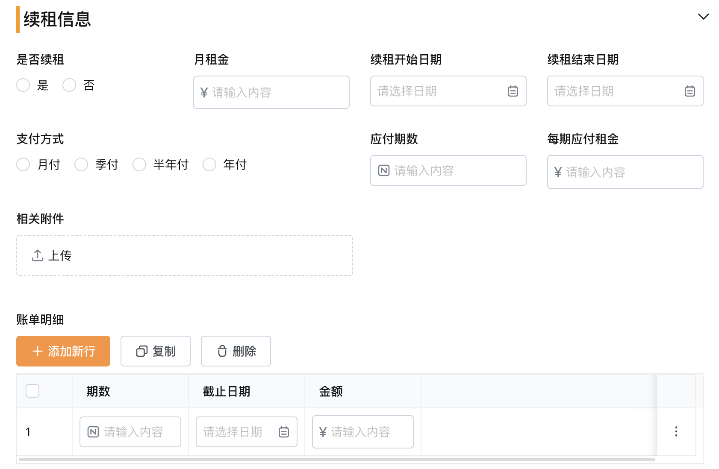Click the 复制 button
This screenshot has width=719, height=469.
(x=156, y=351)
